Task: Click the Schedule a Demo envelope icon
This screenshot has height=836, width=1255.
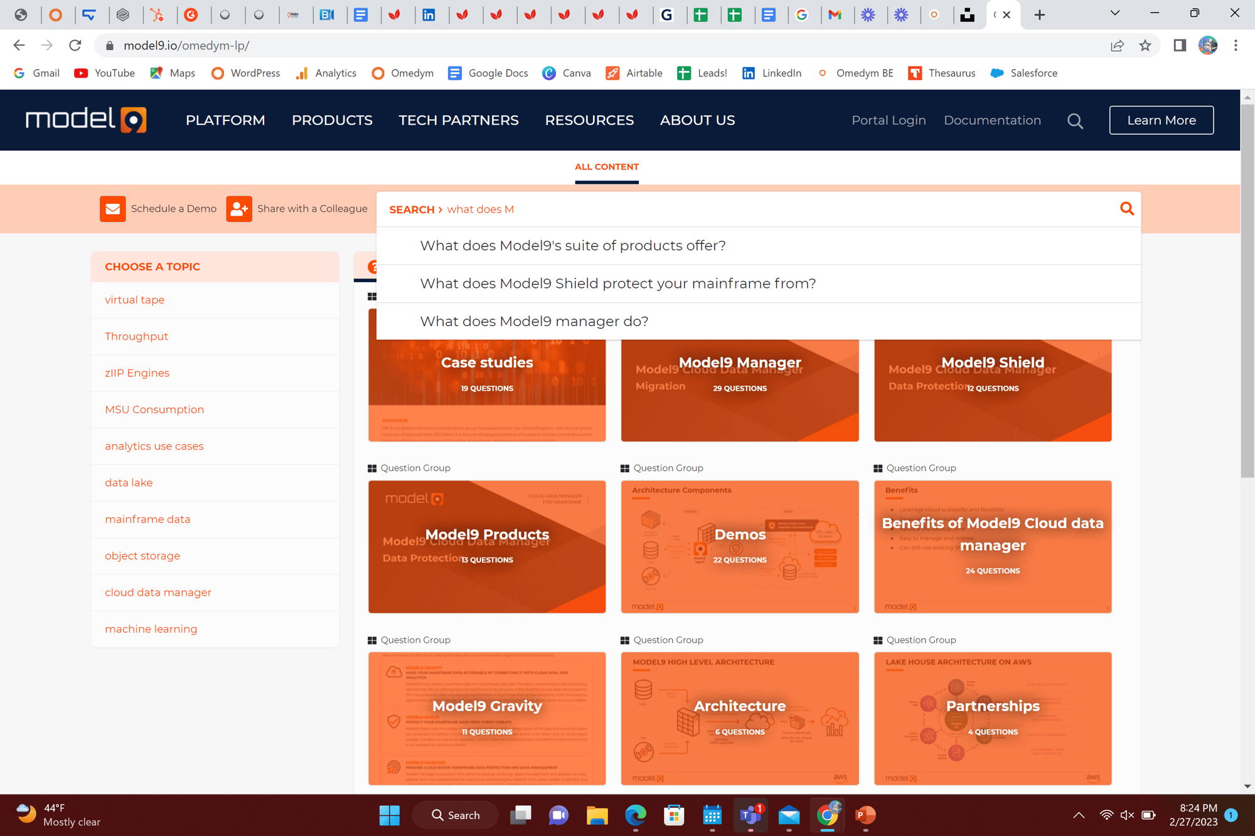Action: coord(113,207)
